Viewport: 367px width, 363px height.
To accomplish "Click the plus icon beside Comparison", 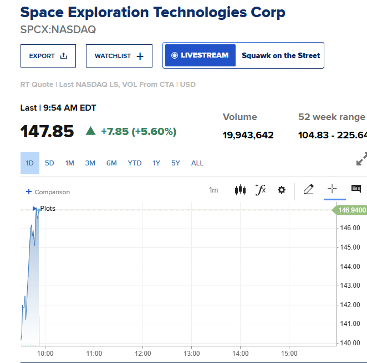I will coord(29,191).
